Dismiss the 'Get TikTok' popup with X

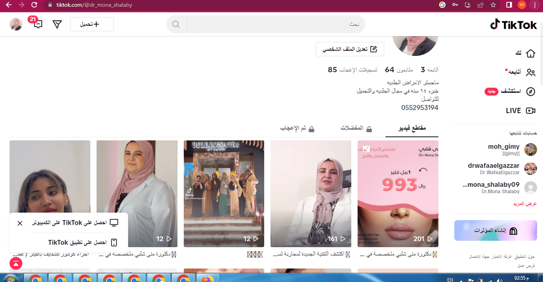pyautogui.click(x=19, y=223)
